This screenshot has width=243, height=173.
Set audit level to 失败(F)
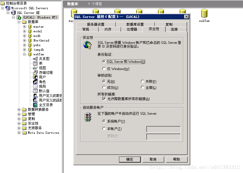pos(142,81)
